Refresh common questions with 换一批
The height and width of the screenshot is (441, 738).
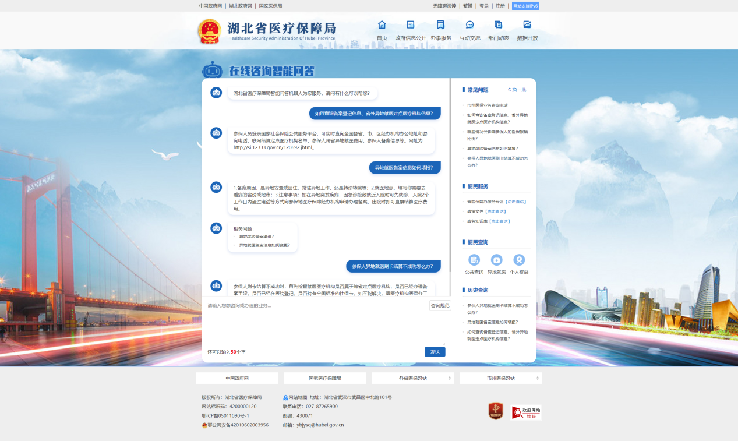(x=517, y=90)
